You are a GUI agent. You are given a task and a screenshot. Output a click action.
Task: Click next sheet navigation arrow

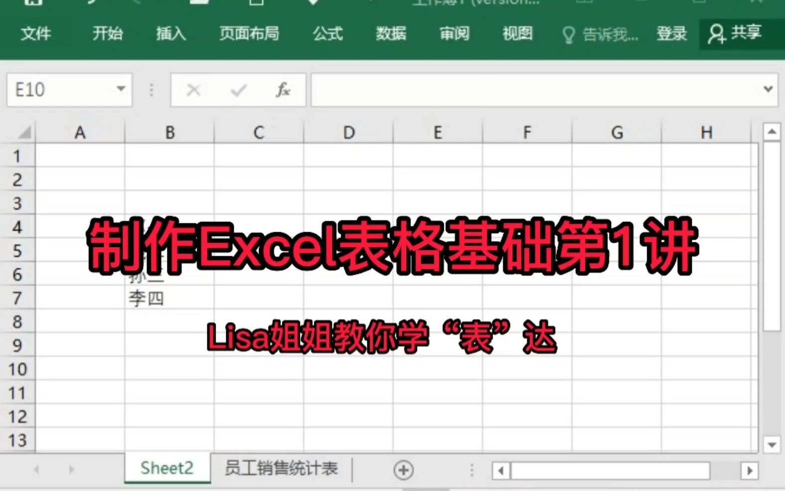click(71, 470)
